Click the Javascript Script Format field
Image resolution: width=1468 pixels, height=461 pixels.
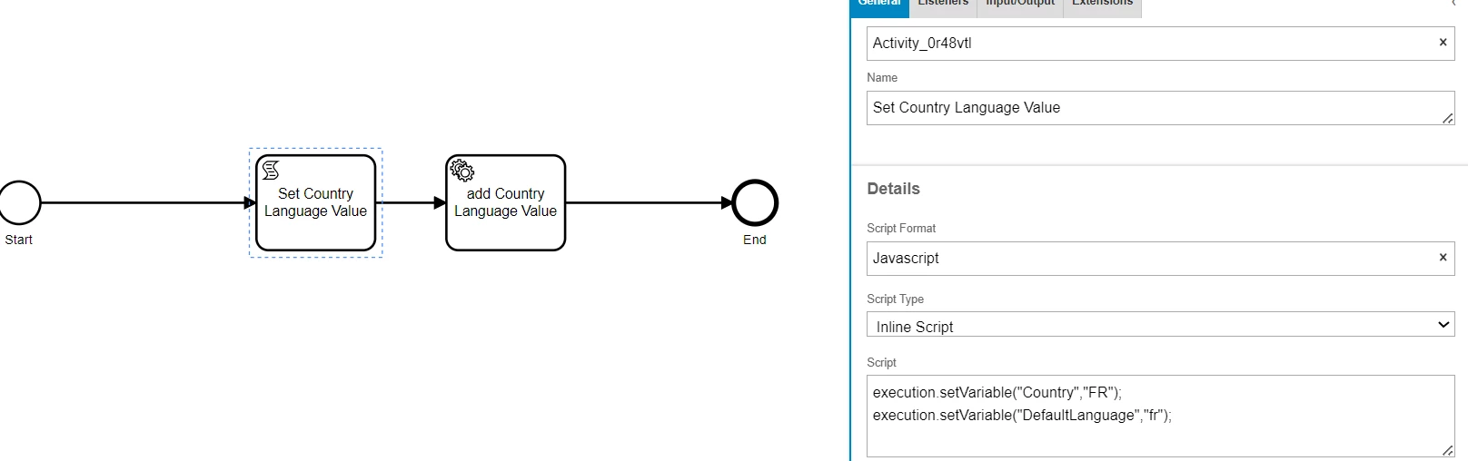[1149, 259]
